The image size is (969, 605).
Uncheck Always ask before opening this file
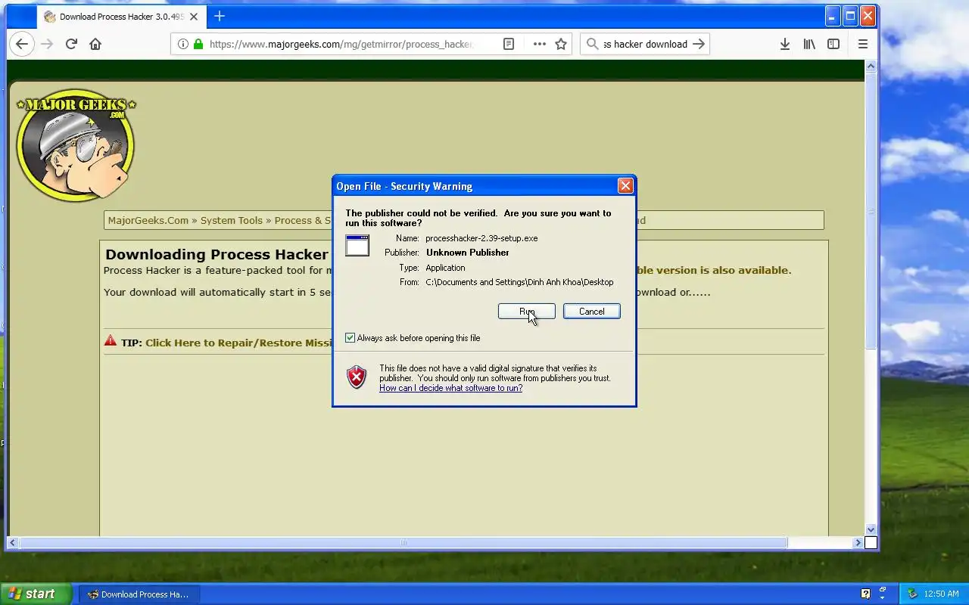[350, 338]
